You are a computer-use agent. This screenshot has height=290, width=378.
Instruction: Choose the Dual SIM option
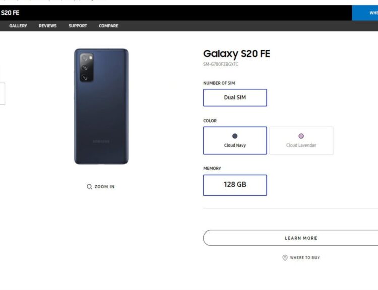(235, 98)
